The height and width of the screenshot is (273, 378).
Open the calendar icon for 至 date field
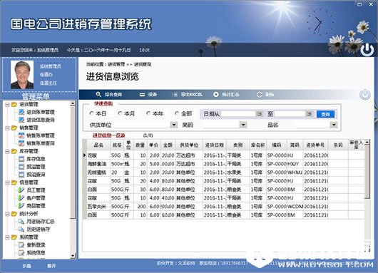(309, 114)
